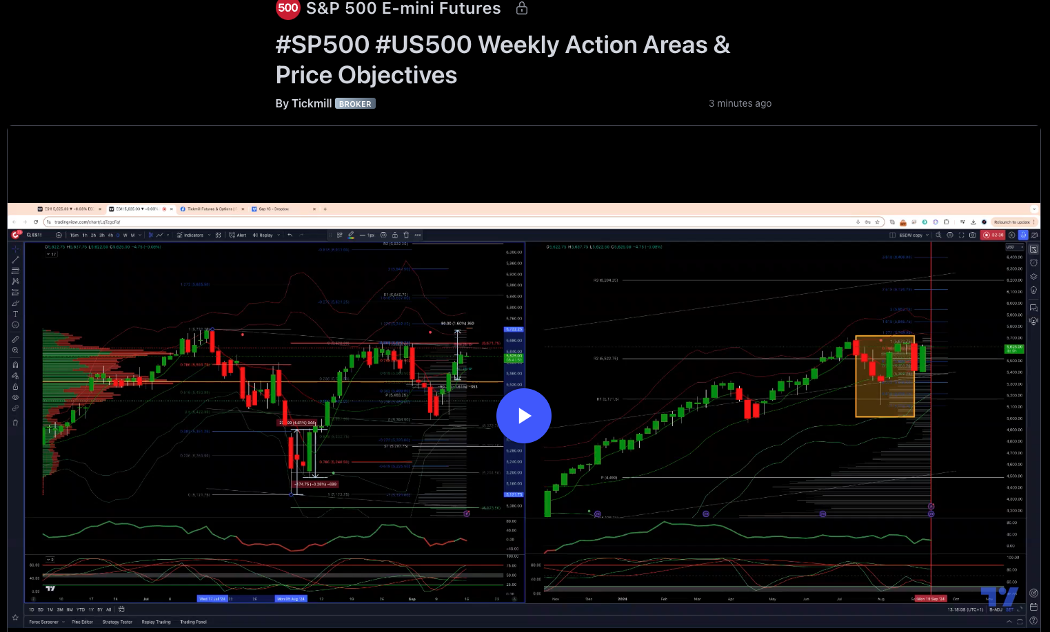1050x632 pixels.
Task: Open the S&P 500 E-mini Futures link
Action: (x=403, y=8)
